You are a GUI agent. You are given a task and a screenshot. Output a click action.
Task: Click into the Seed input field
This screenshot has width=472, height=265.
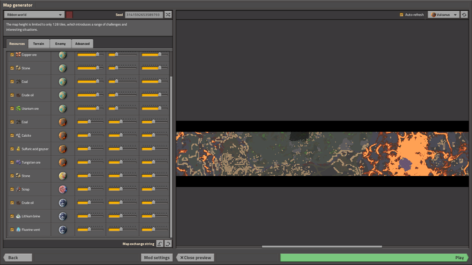click(x=144, y=15)
